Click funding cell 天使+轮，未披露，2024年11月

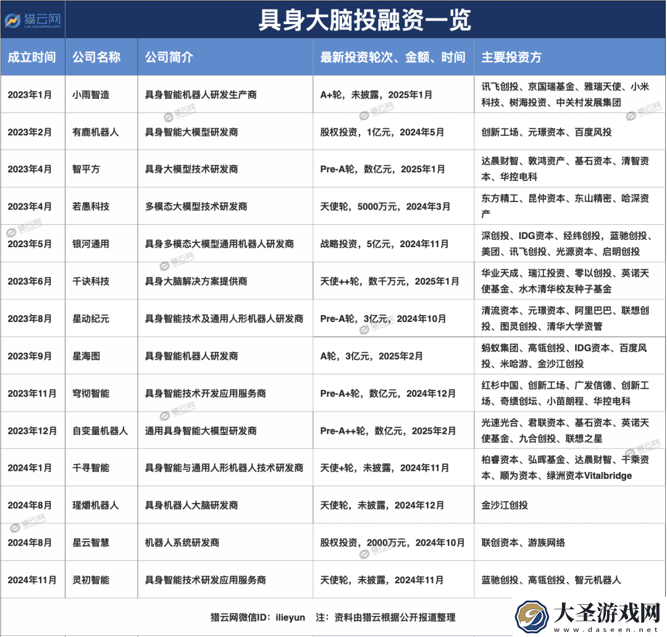point(385,468)
